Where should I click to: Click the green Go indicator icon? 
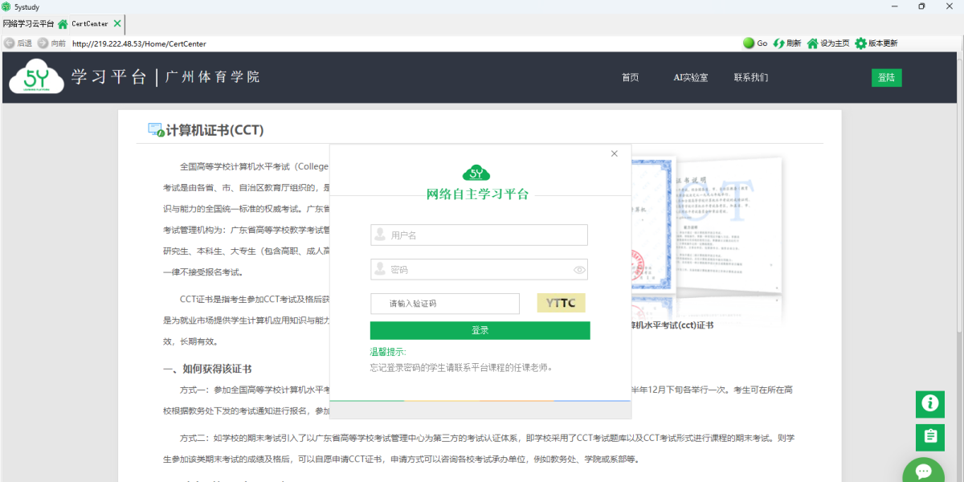coord(749,43)
